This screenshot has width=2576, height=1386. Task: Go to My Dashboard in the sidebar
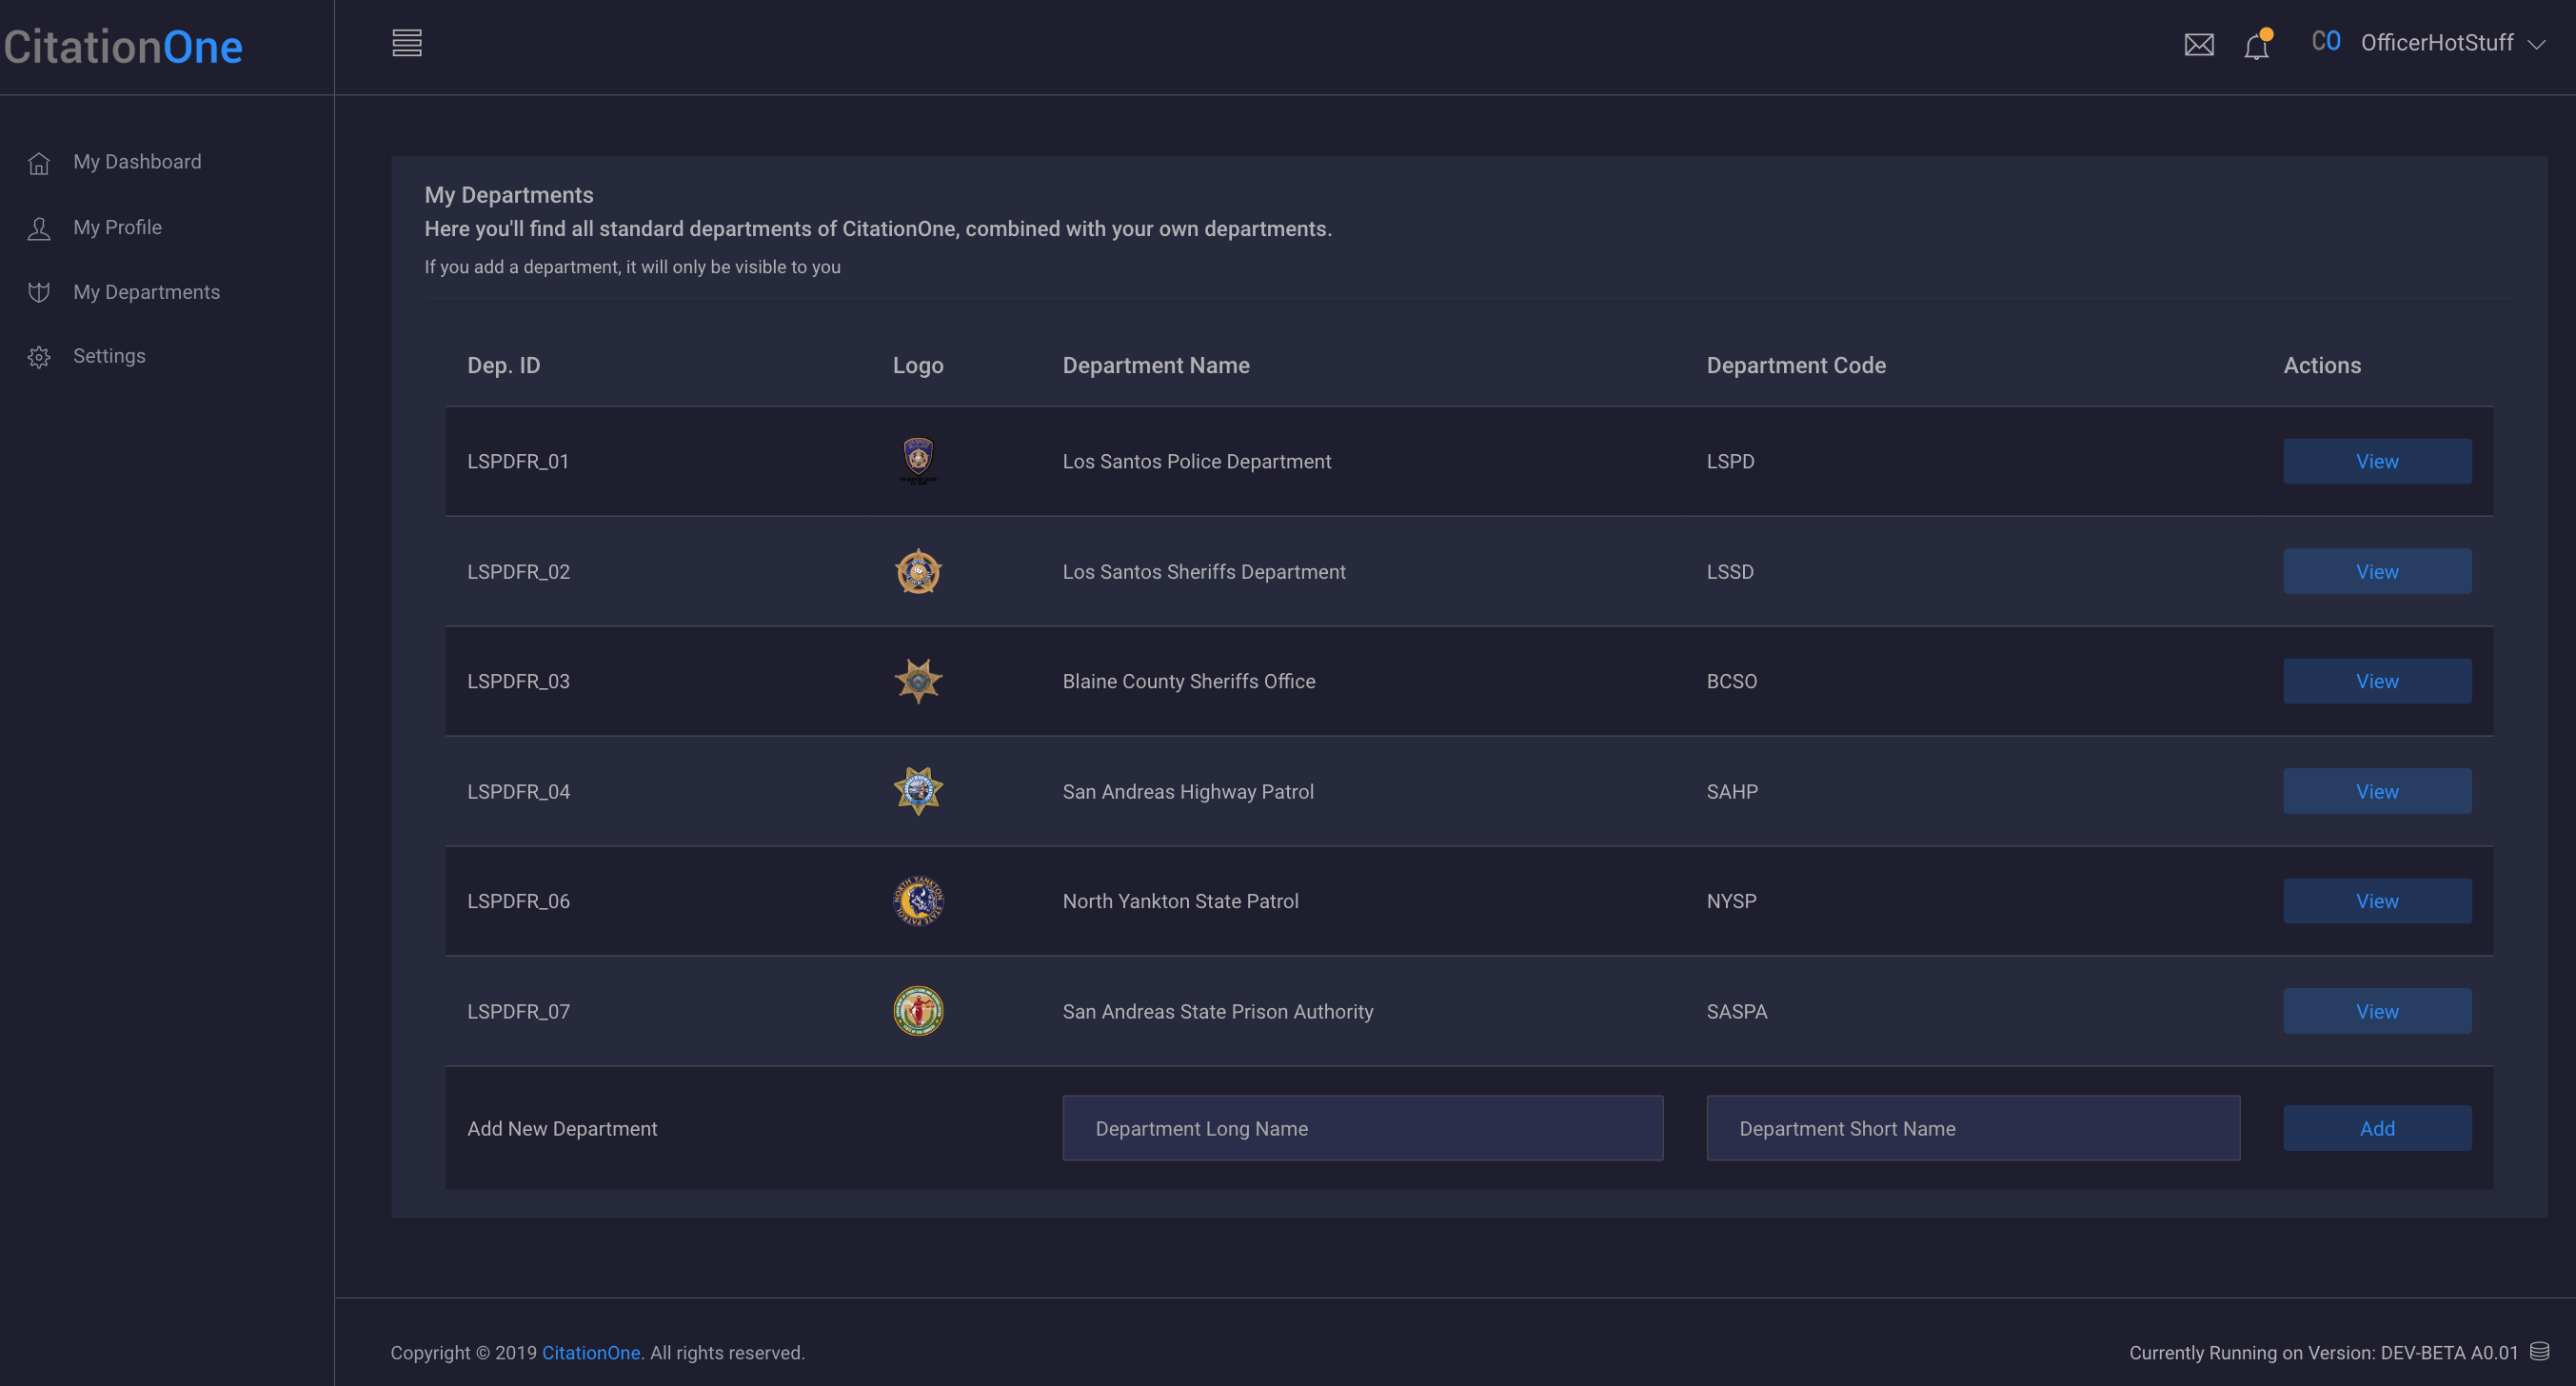point(137,162)
